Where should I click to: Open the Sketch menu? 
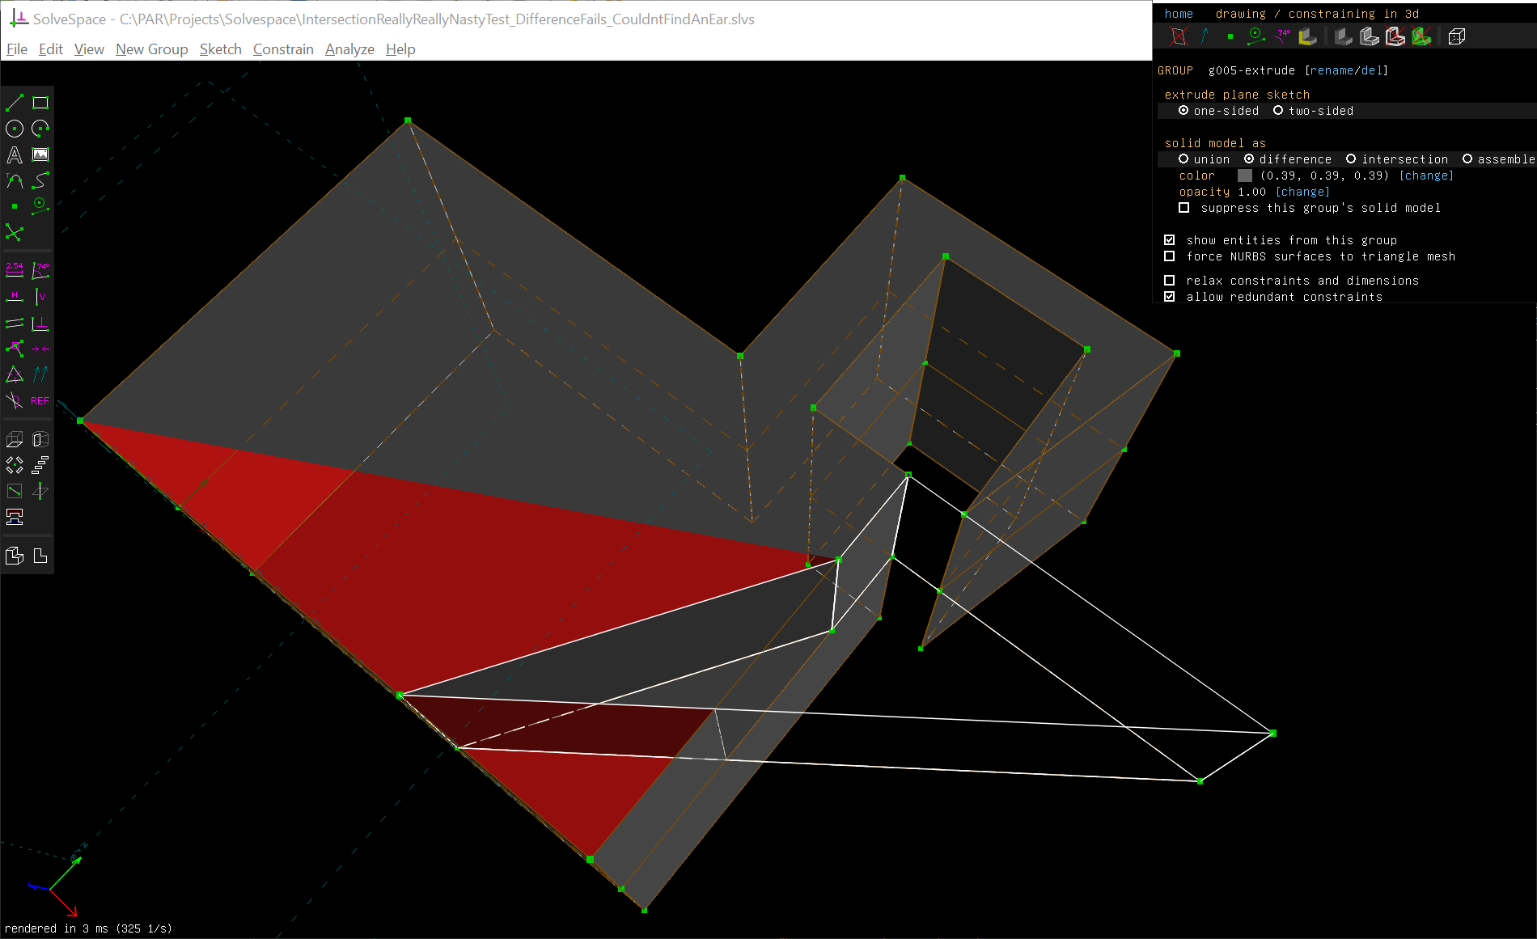click(x=221, y=49)
